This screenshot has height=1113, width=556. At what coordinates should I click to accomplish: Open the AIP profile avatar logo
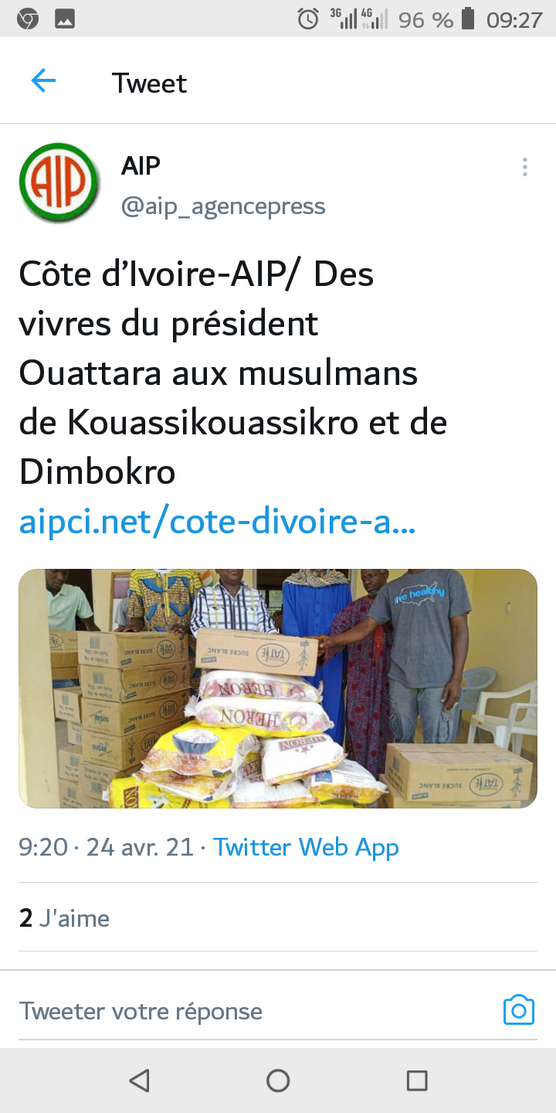coord(59,183)
